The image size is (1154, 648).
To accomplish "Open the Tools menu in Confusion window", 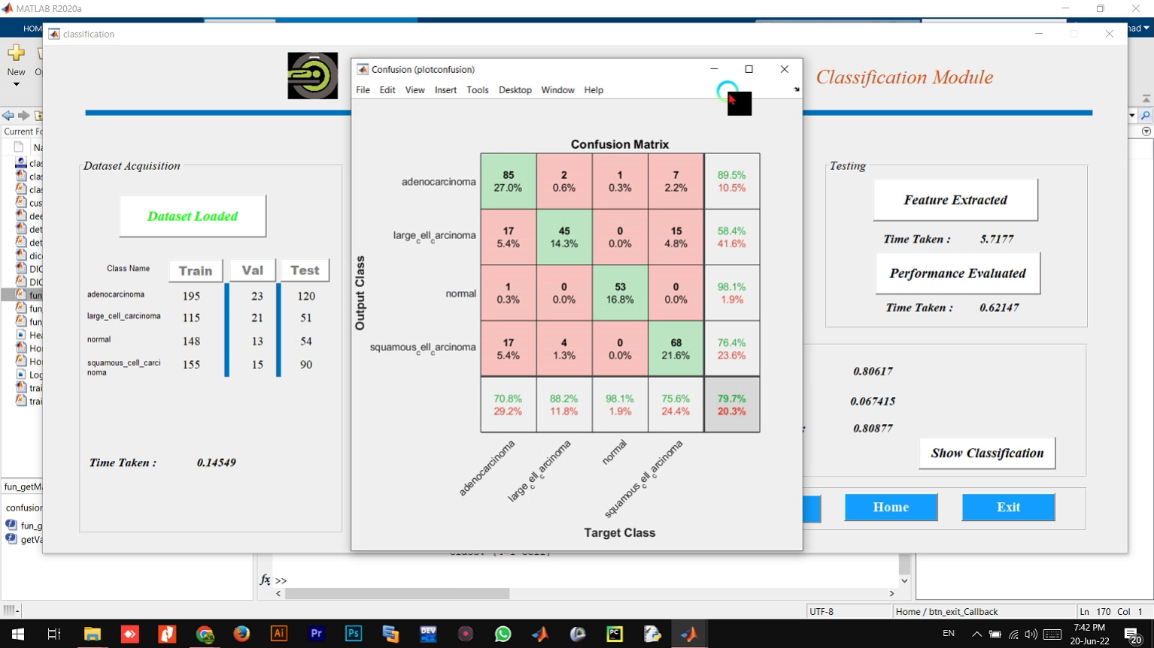I will point(478,90).
